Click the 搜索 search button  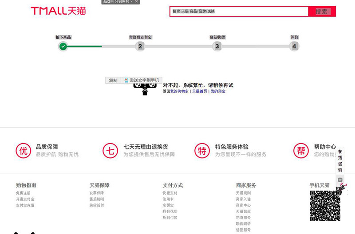click(x=322, y=12)
